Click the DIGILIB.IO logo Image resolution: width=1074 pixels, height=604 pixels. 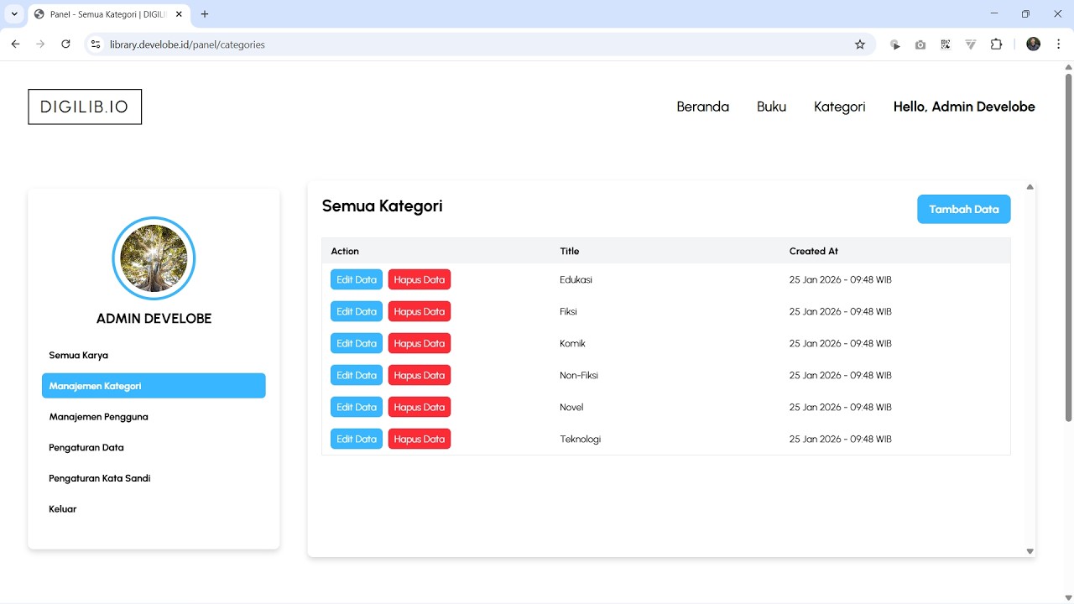(85, 107)
